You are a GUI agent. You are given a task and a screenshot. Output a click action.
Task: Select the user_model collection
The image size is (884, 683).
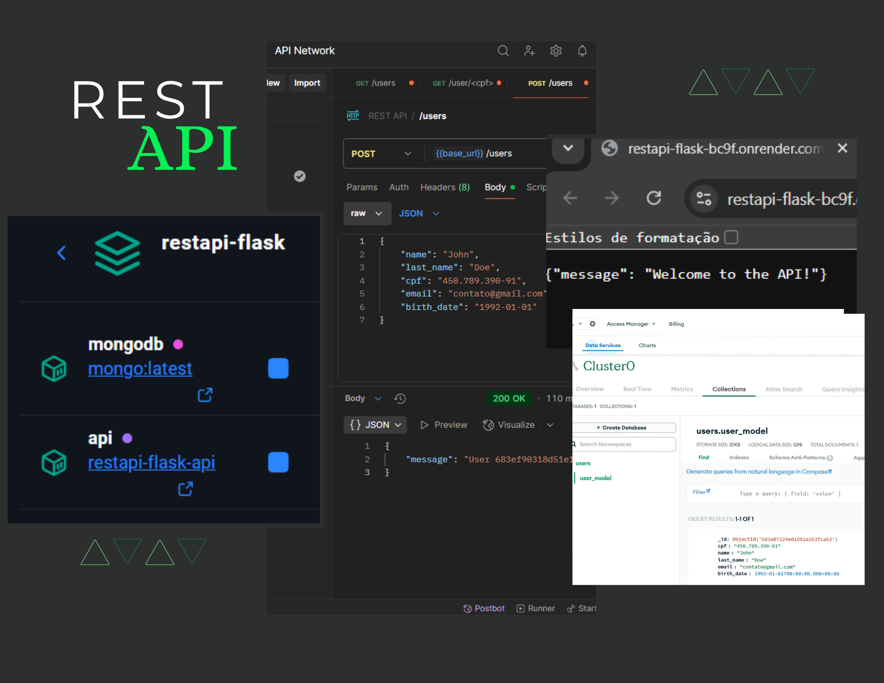[x=595, y=478]
